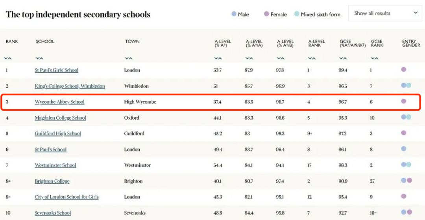Click the gender dot for Wycombe Abbey School
This screenshot has height=220, width=425.
point(404,101)
